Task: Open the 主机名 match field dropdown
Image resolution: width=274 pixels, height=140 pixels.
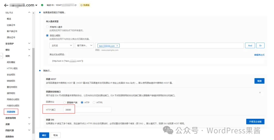Action: (x=62, y=45)
